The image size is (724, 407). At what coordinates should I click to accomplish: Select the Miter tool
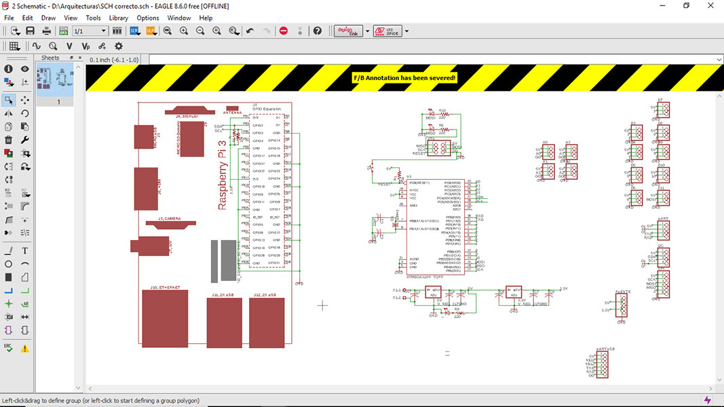tap(25, 206)
